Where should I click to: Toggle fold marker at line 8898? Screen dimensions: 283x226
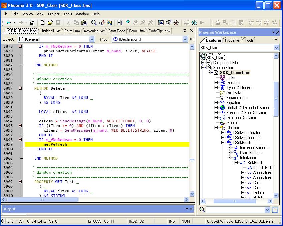coord(20,140)
